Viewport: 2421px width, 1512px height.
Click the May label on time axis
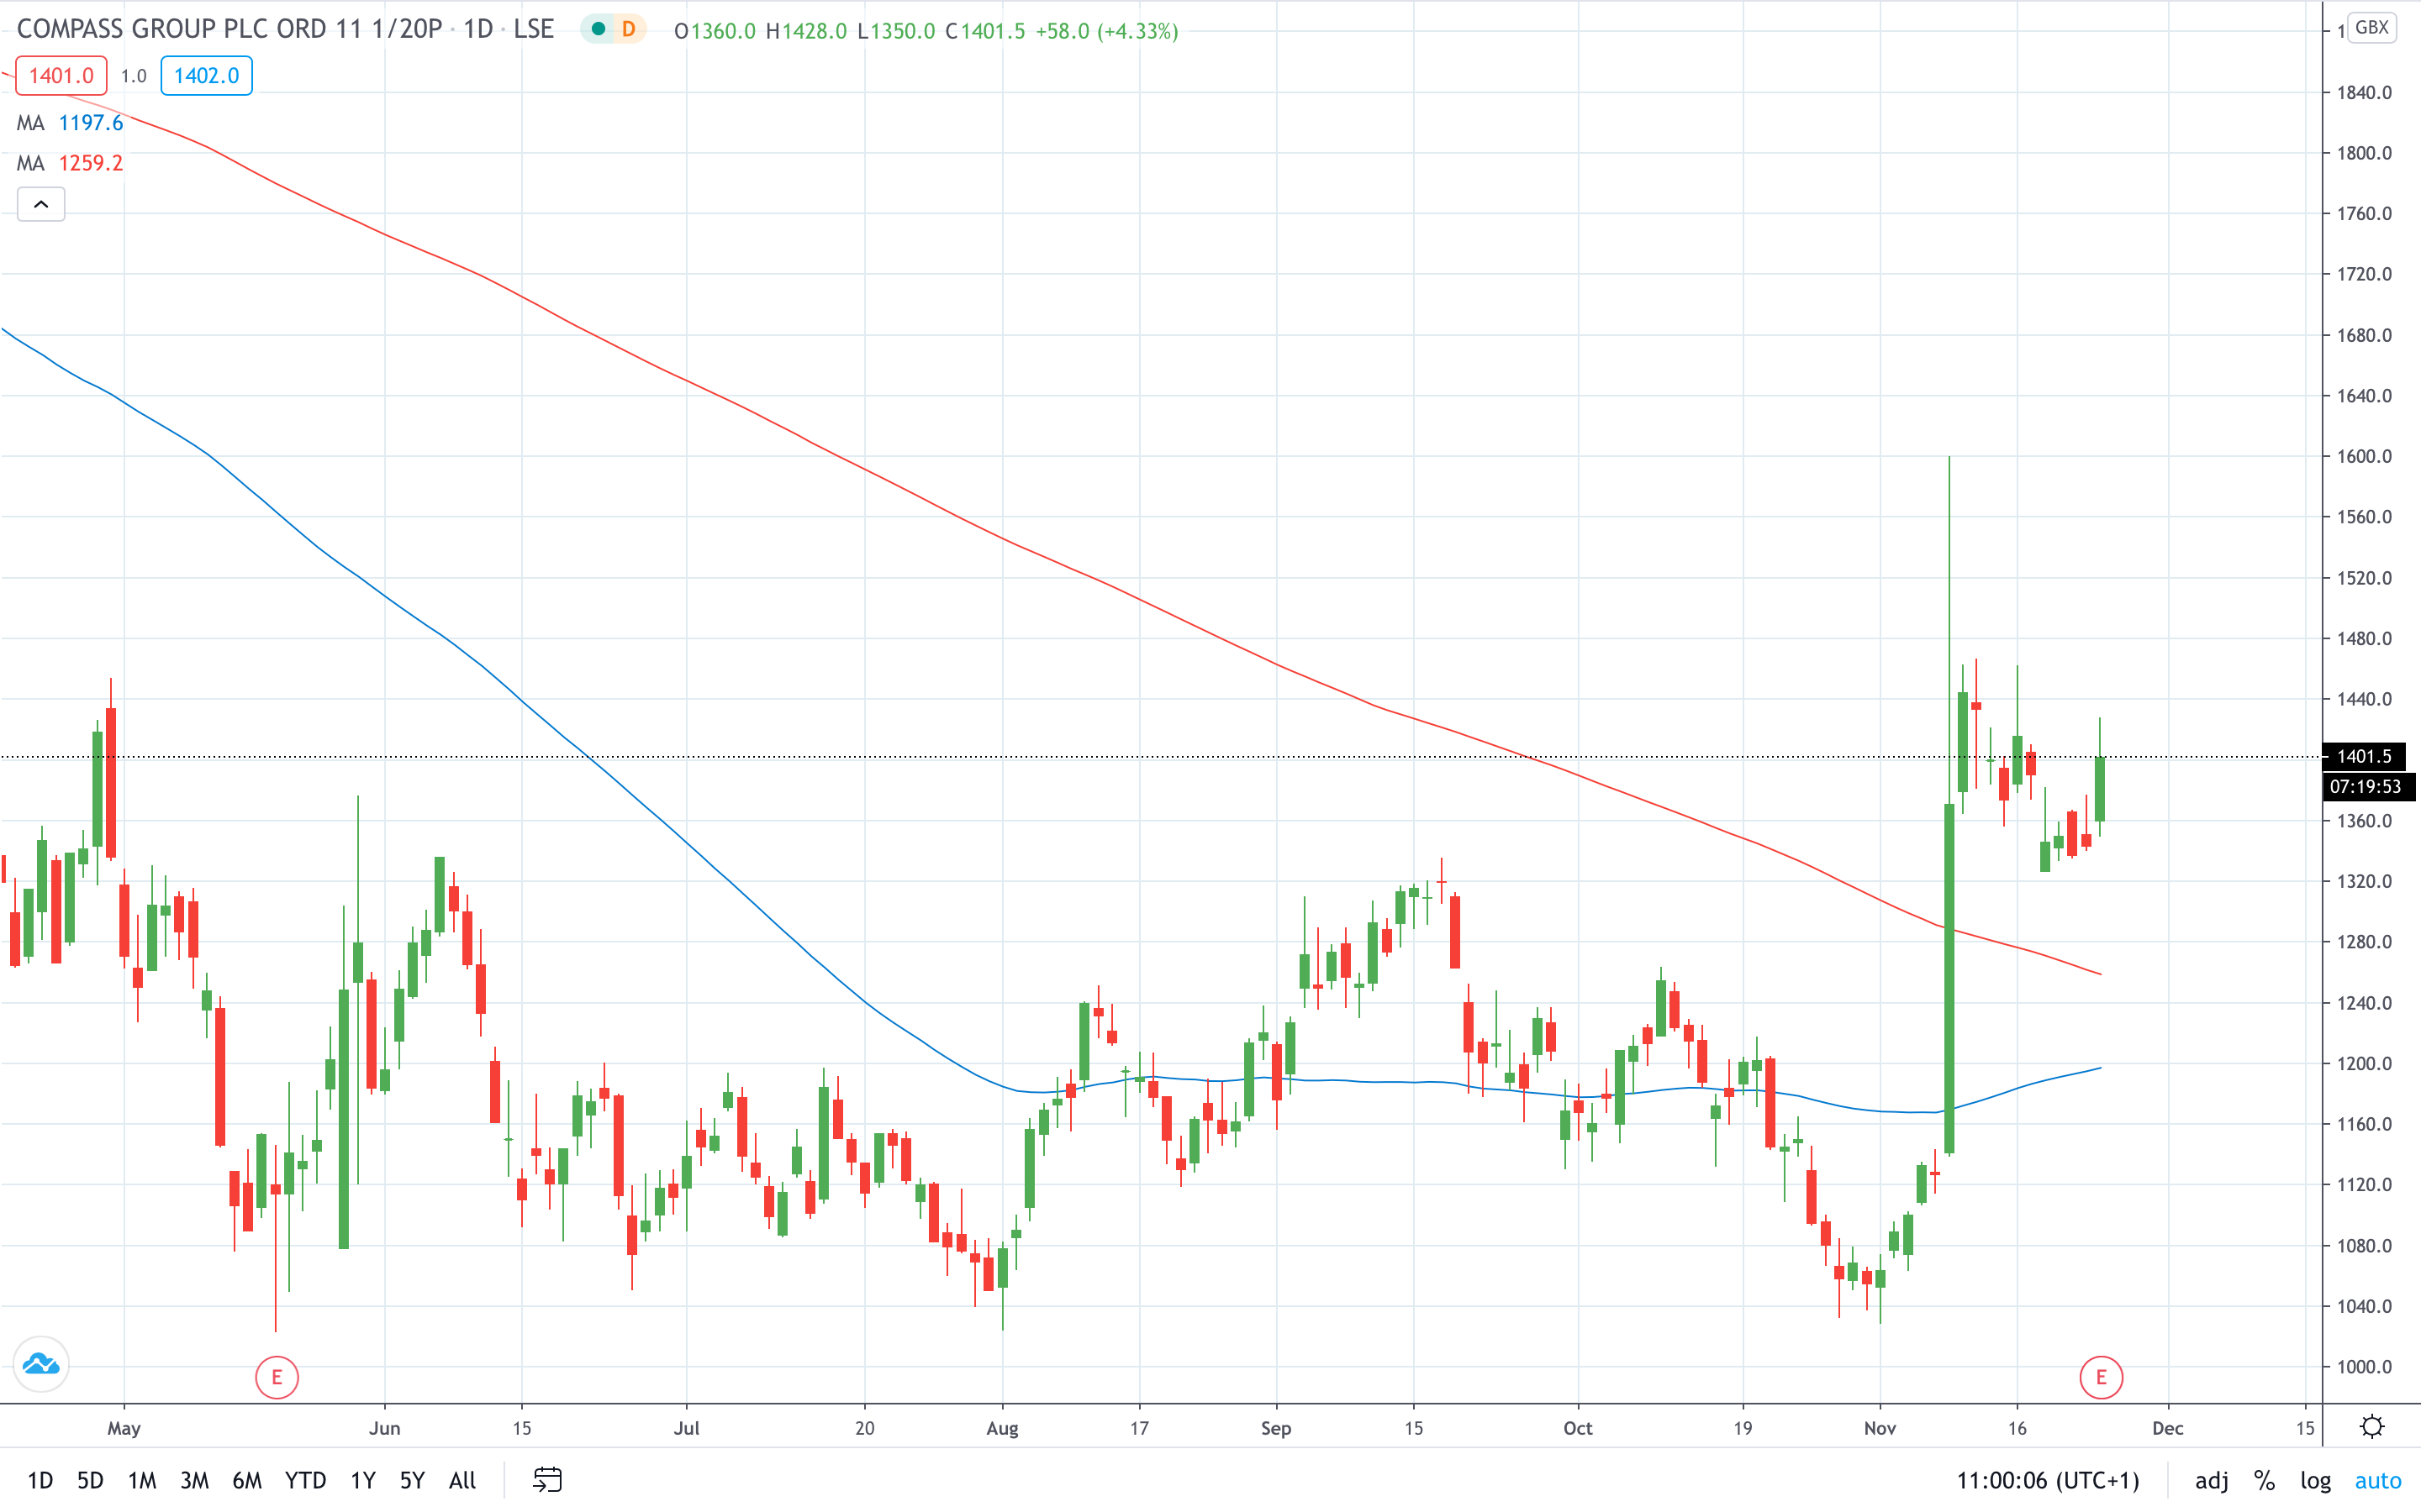(x=124, y=1428)
